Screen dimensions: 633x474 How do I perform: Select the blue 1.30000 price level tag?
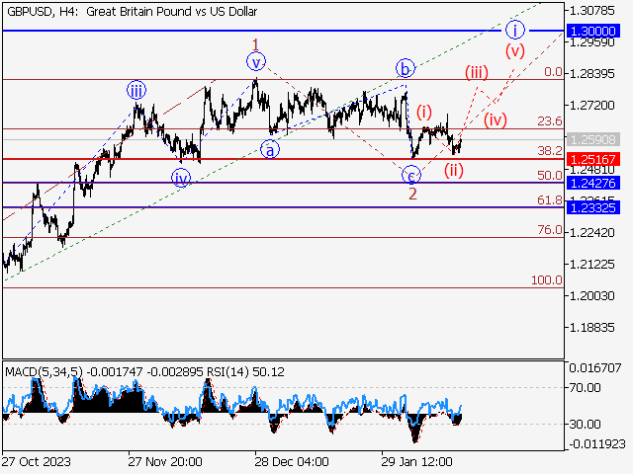(593, 31)
